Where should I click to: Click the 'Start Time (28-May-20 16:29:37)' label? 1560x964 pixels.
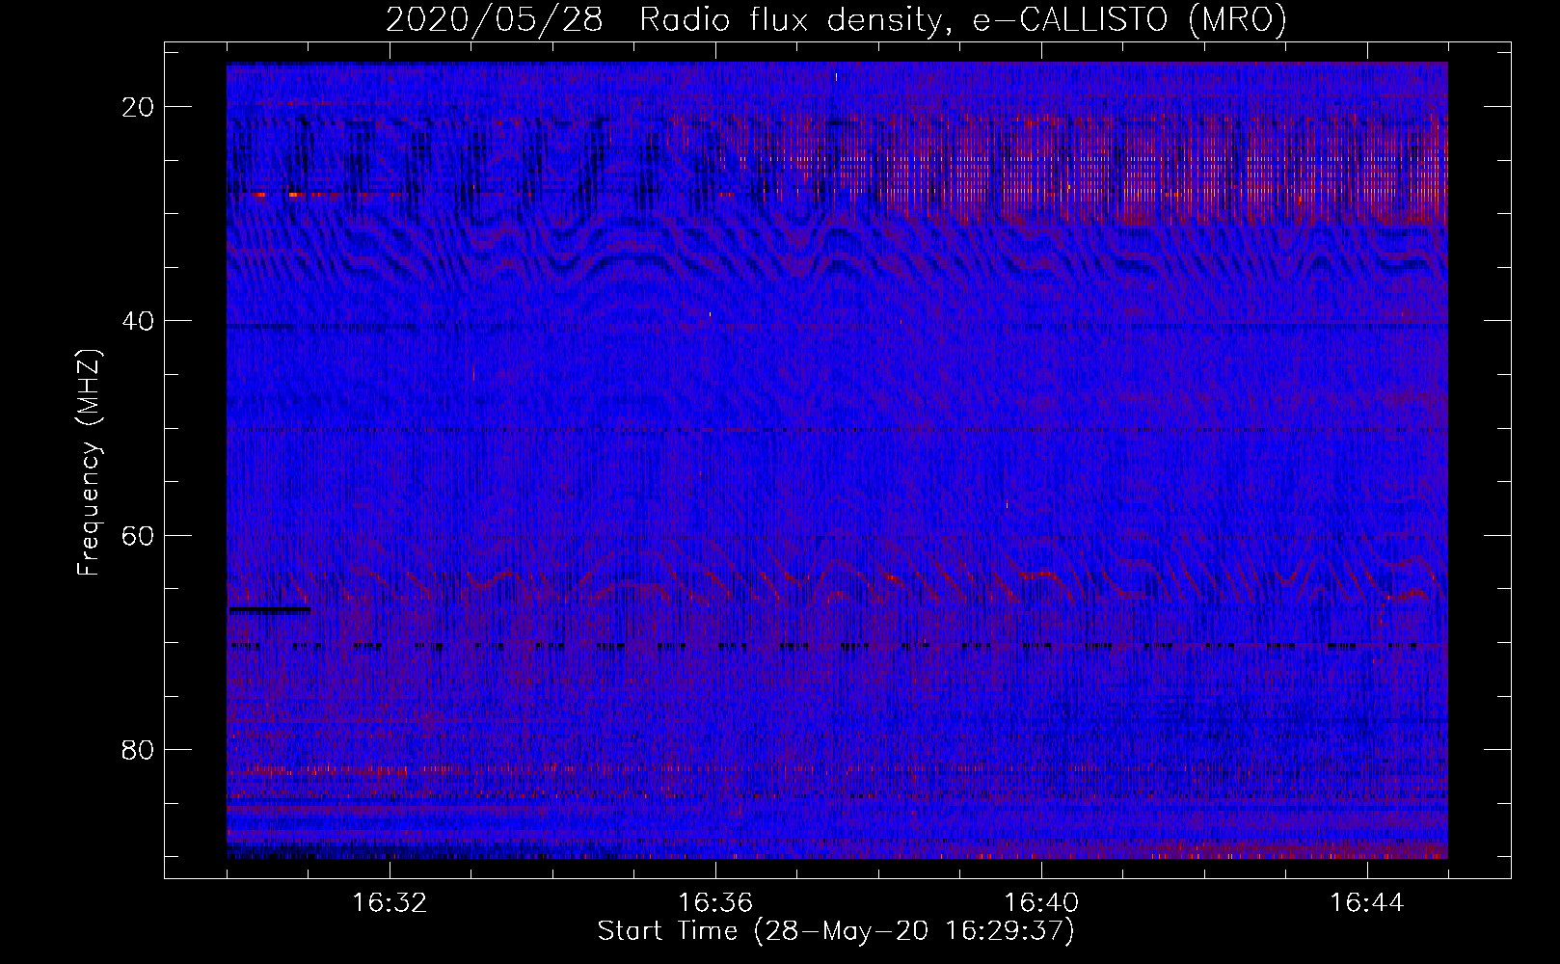tap(836, 931)
